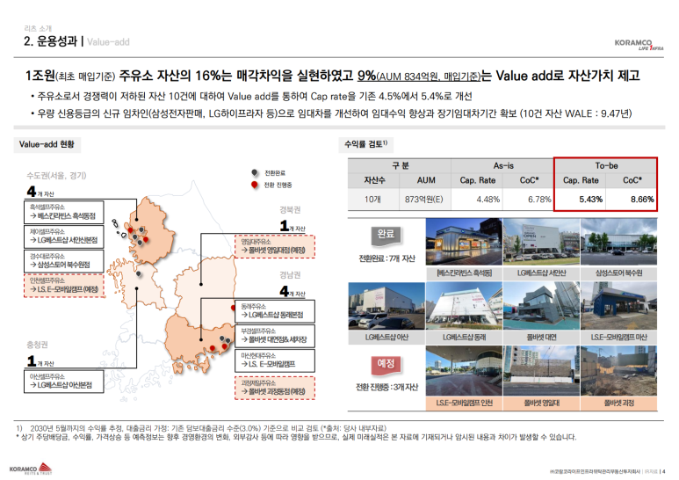Open the LG베스트샵 서안산 photo
The image size is (679, 480).
(541, 242)
